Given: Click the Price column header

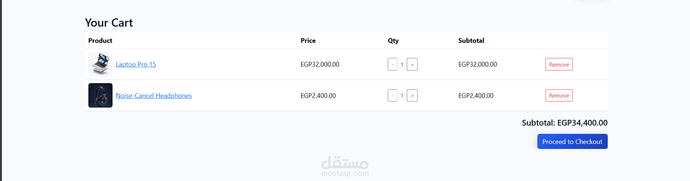Looking at the screenshot, I should (308, 41).
